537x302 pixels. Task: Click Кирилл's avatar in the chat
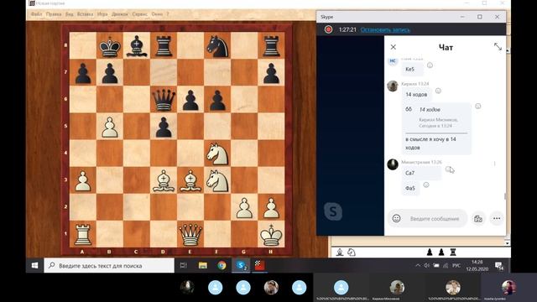393,86
